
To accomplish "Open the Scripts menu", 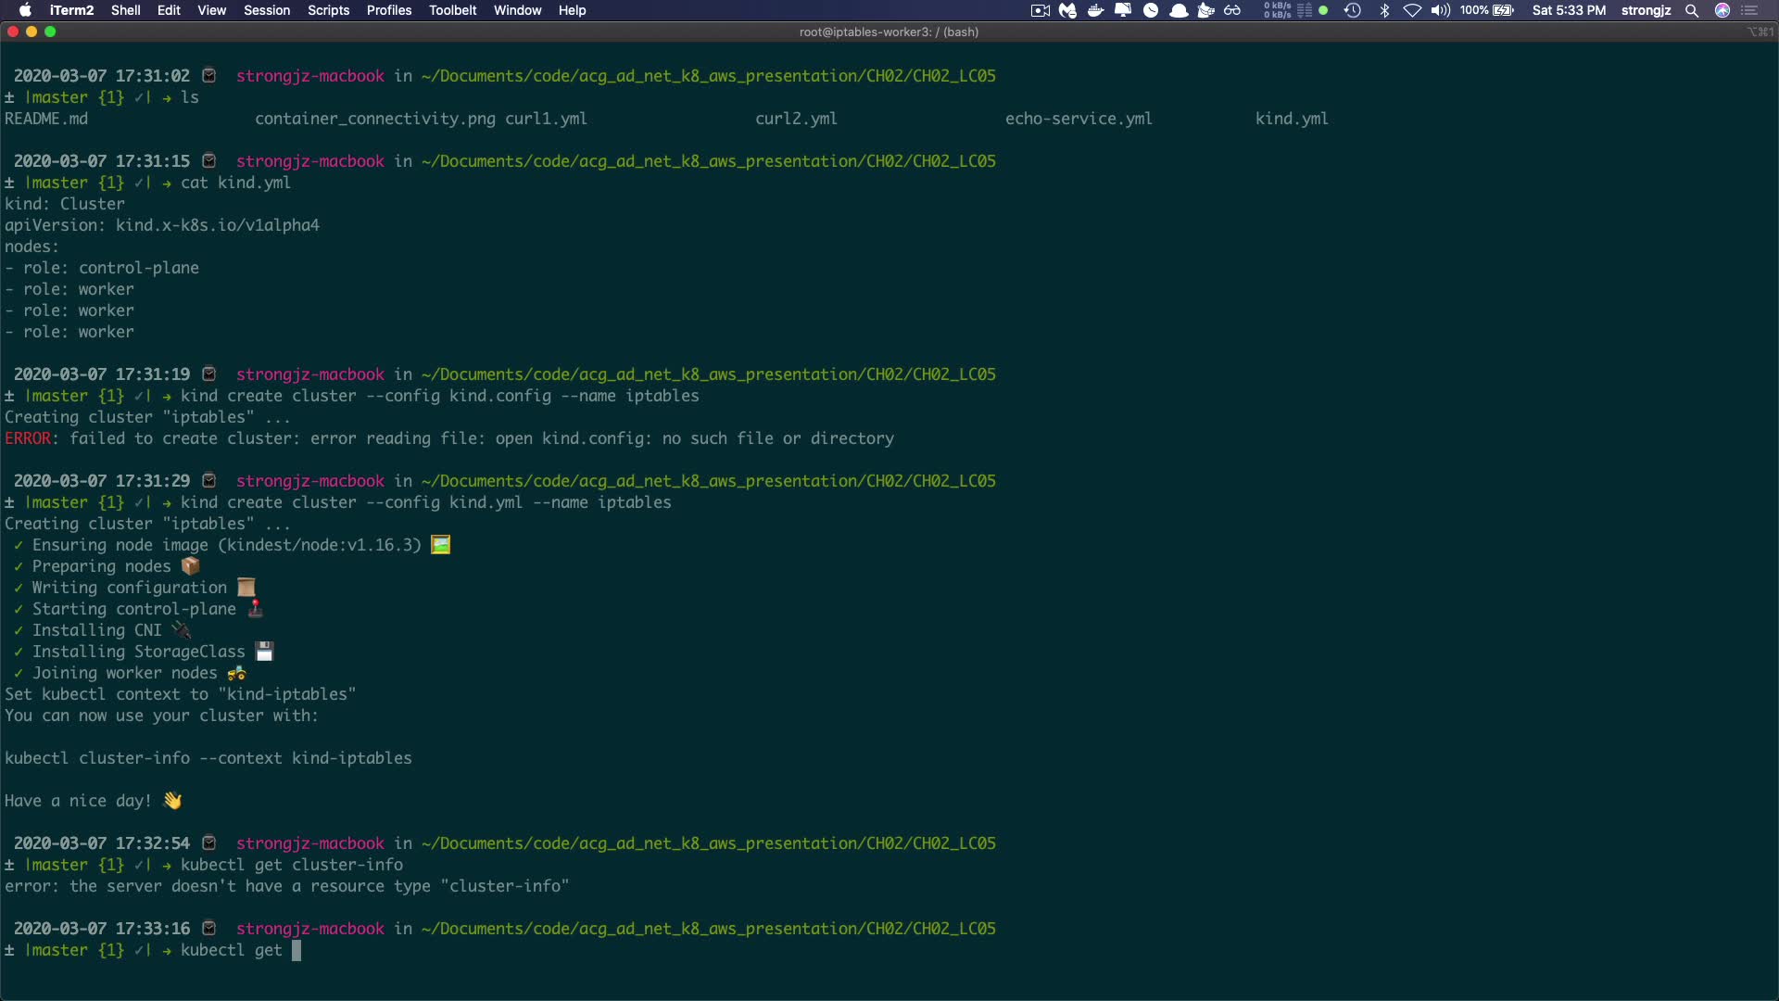I will pyautogui.click(x=328, y=10).
